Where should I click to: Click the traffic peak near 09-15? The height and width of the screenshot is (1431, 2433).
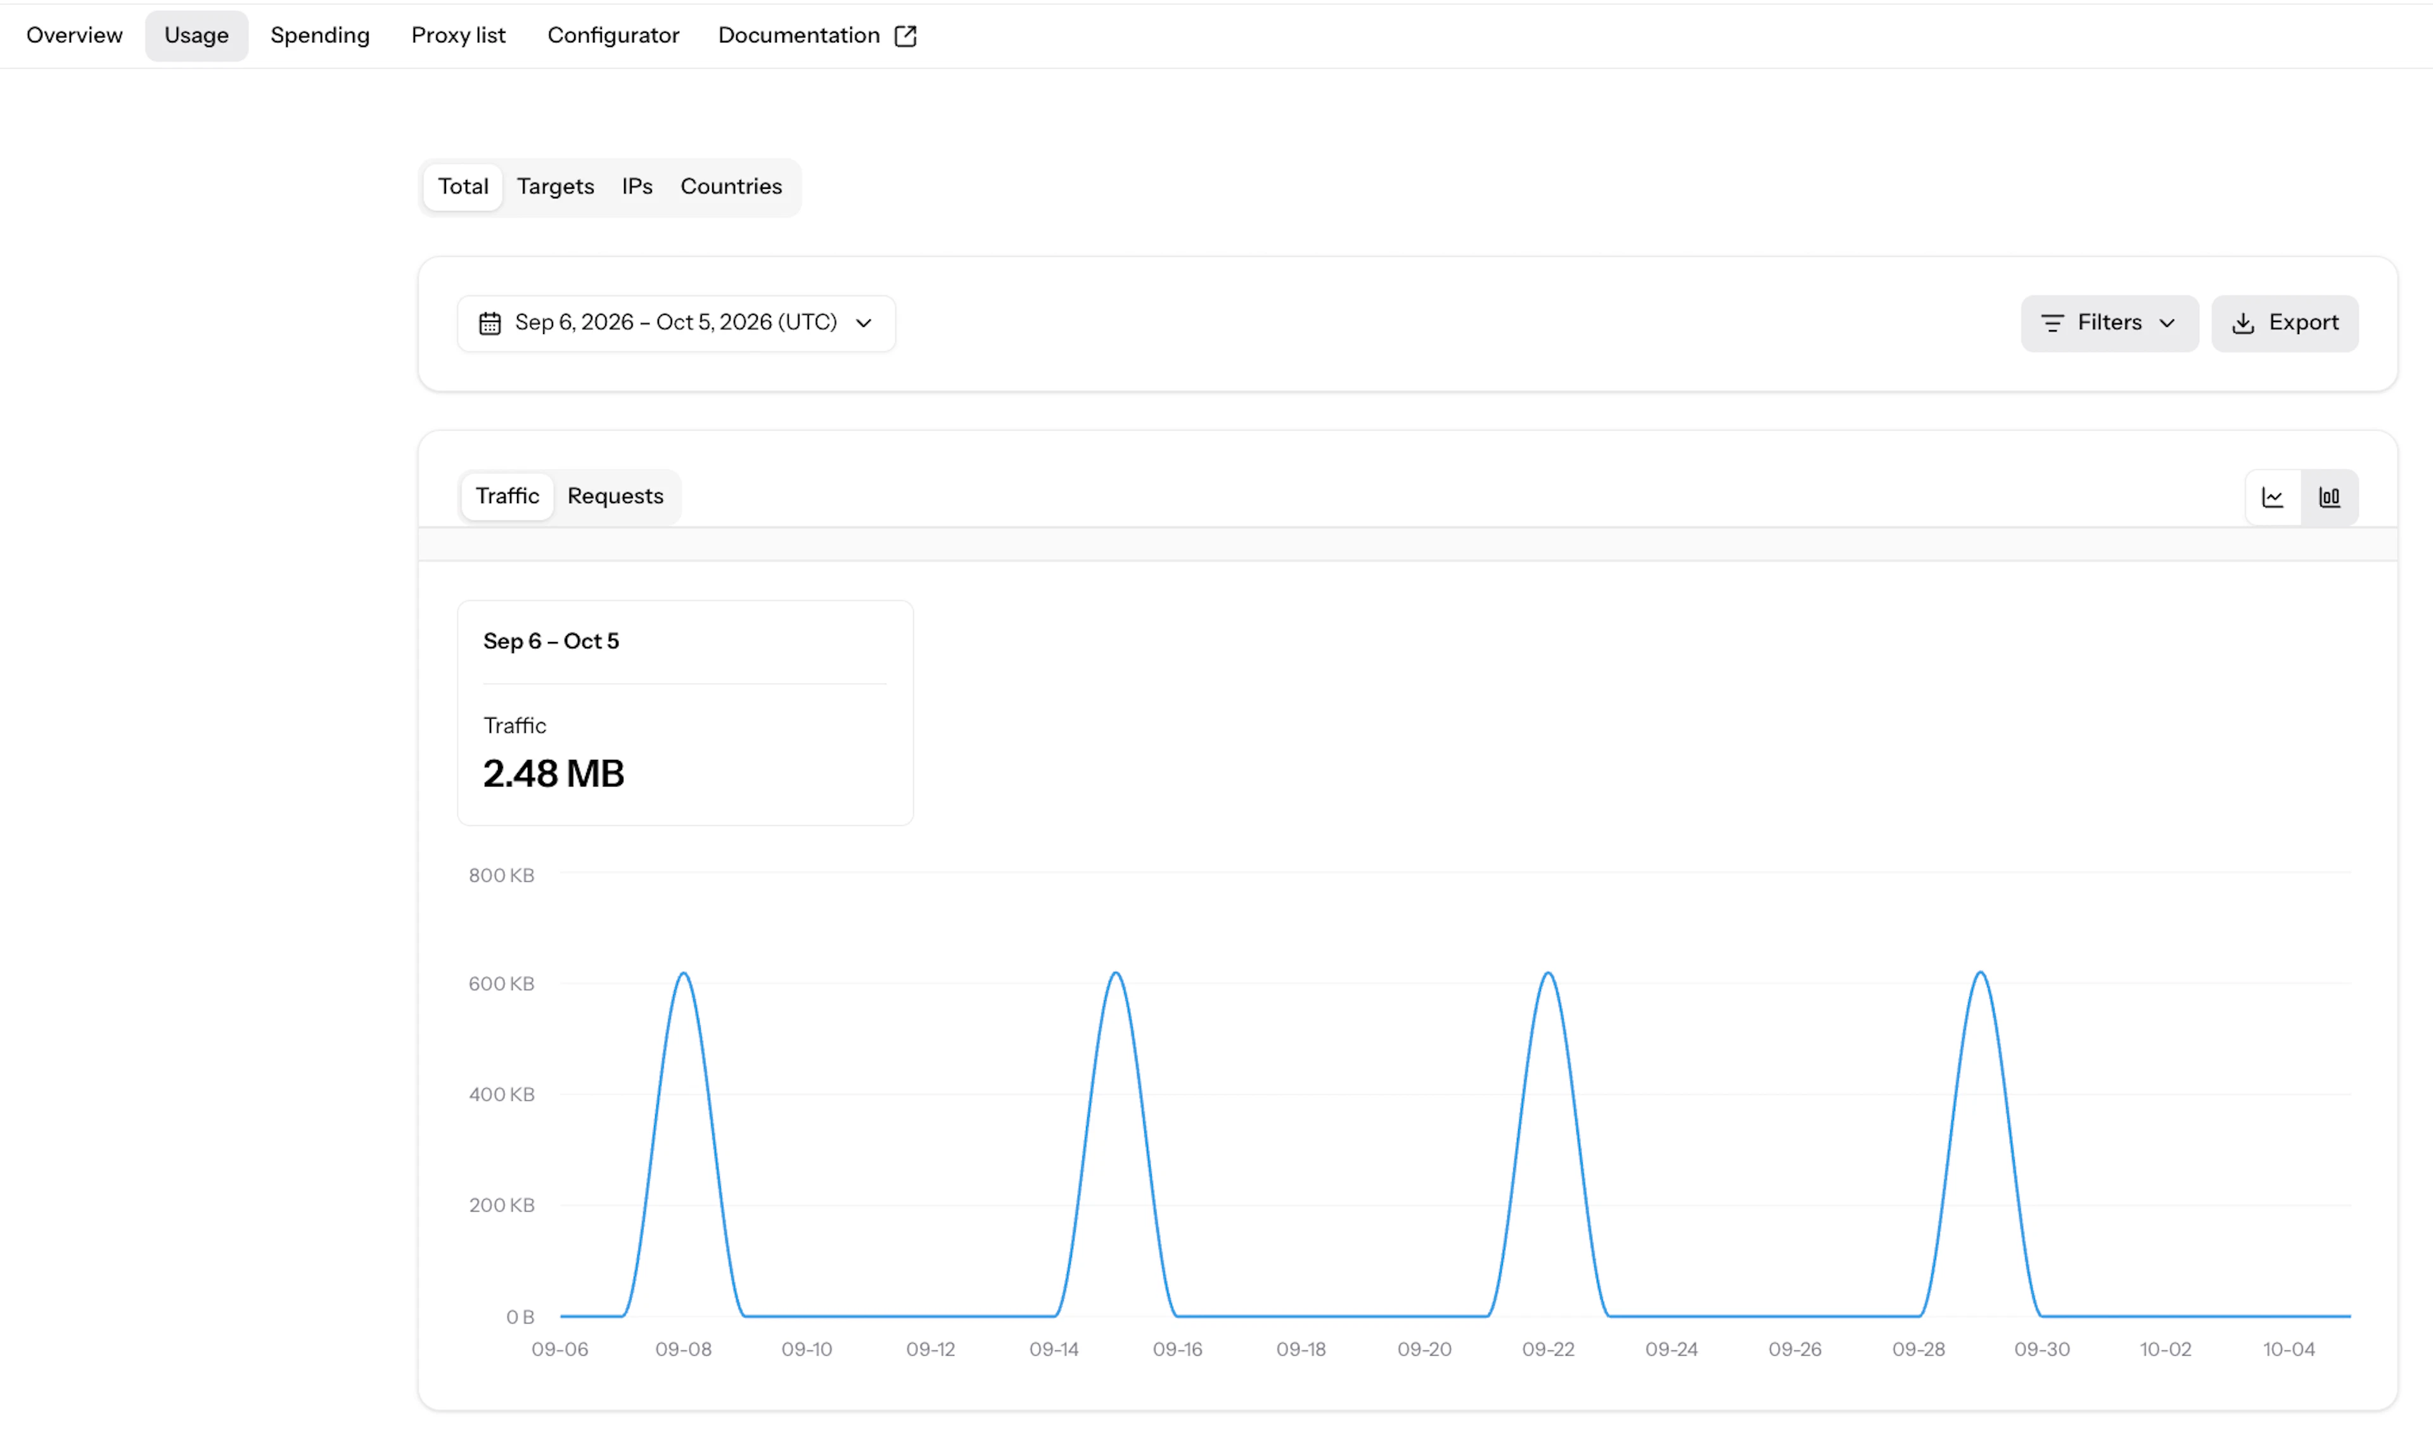tap(1116, 973)
